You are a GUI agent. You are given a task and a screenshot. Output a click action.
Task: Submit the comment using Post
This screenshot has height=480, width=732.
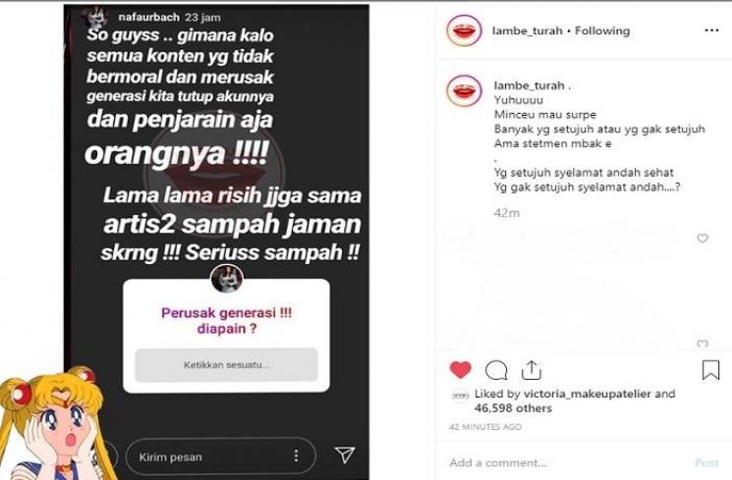[x=706, y=462]
